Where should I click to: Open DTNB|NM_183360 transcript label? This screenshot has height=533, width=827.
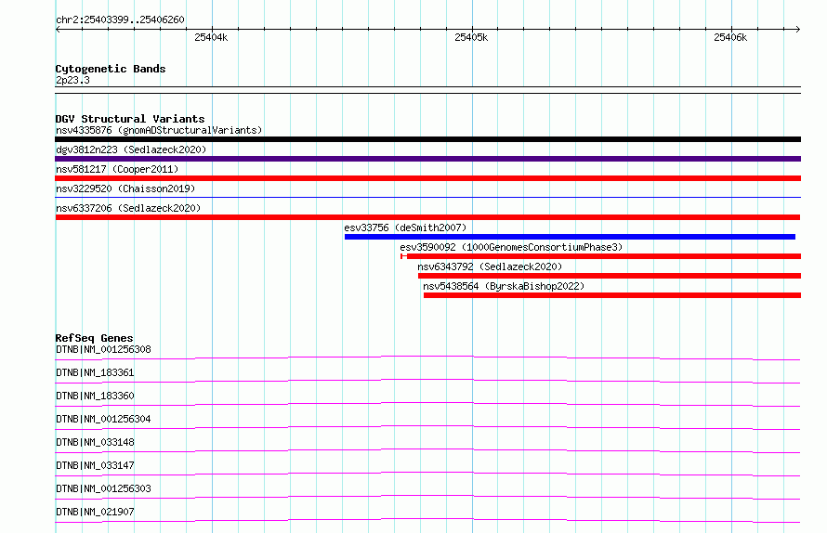[95, 396]
